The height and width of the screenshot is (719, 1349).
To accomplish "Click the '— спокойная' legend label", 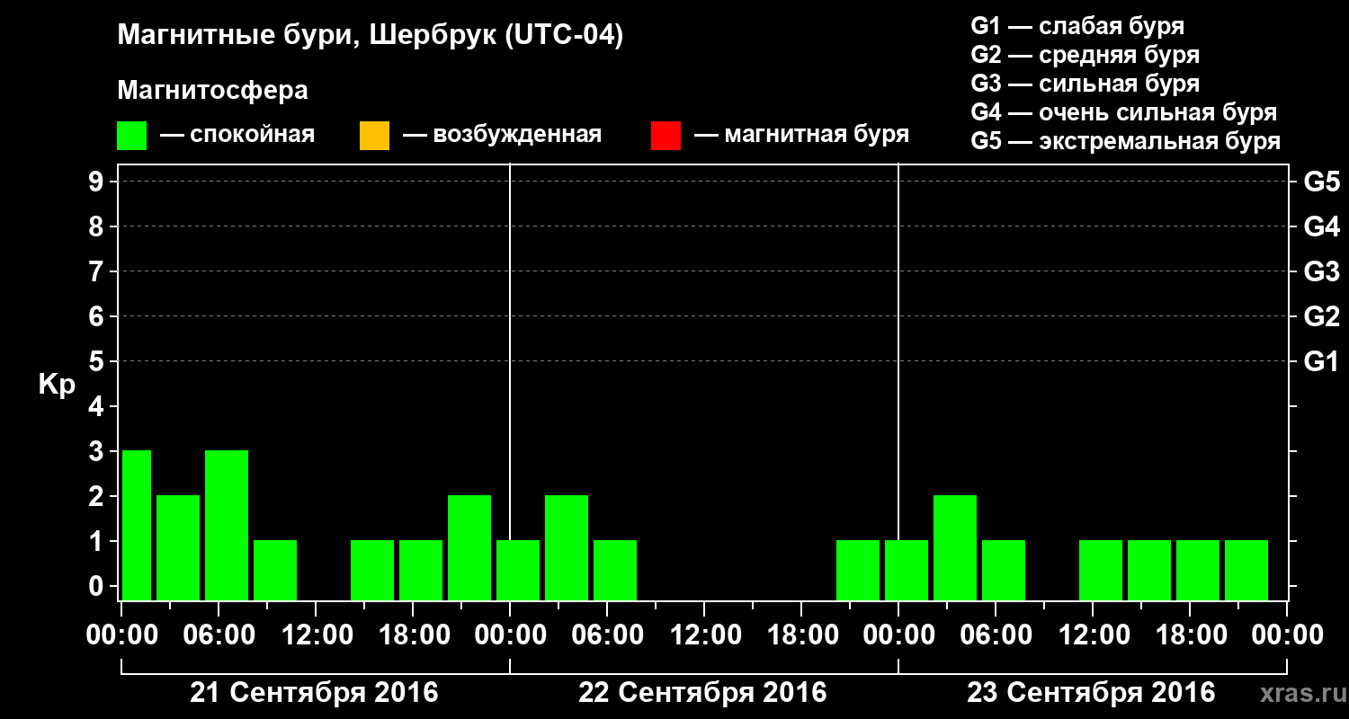I will [237, 136].
